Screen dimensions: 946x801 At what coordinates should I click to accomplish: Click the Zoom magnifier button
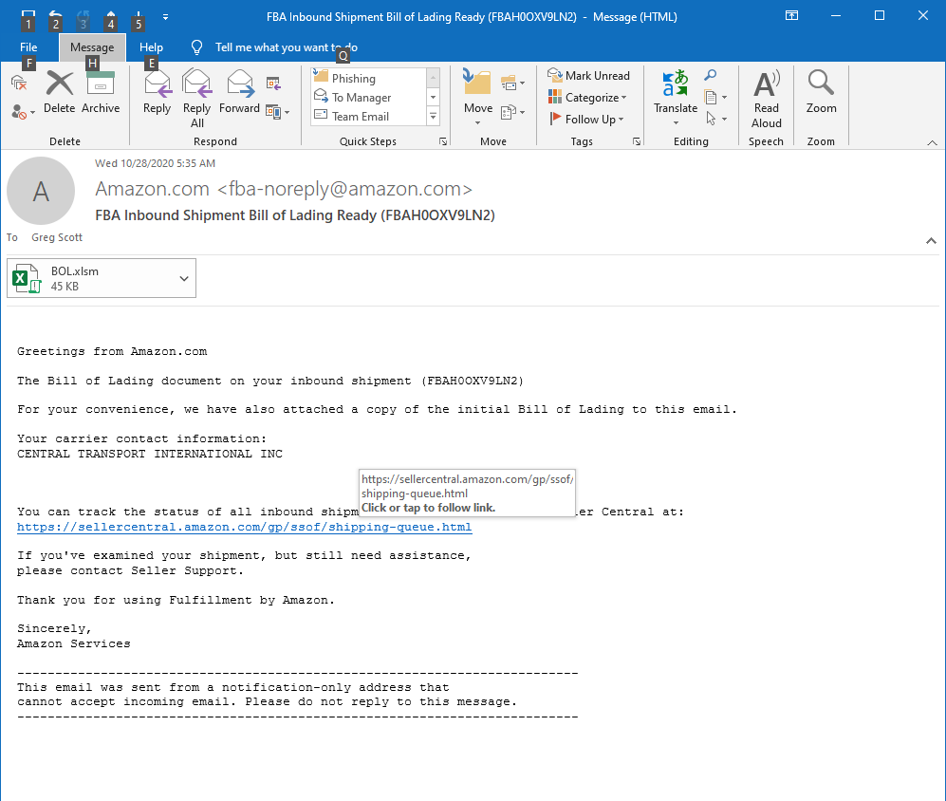[x=821, y=92]
